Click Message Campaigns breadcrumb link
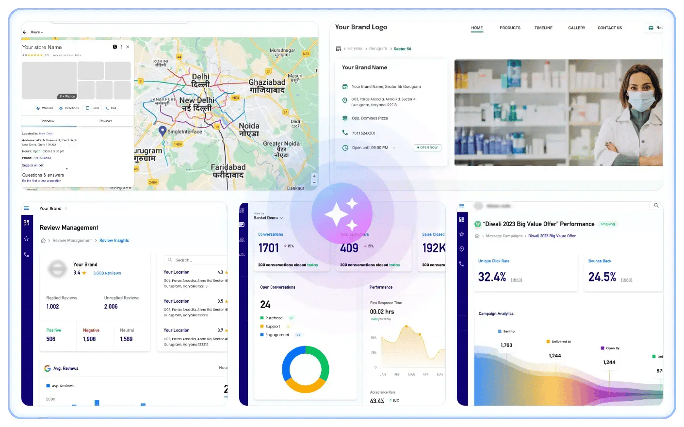The image size is (684, 427). point(504,236)
